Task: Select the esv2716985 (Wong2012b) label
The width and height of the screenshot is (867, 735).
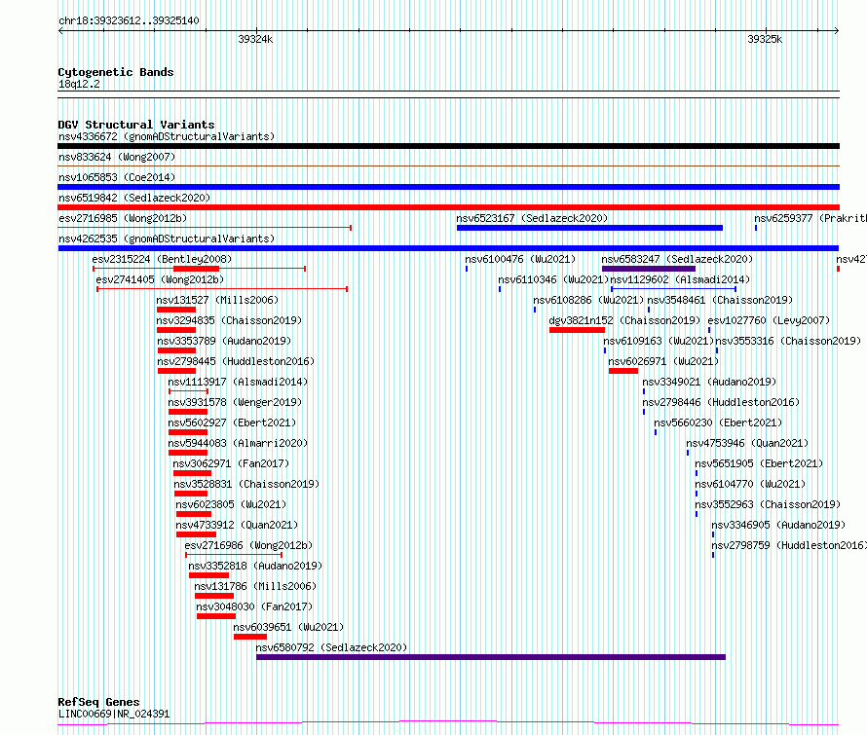Action: [x=123, y=218]
